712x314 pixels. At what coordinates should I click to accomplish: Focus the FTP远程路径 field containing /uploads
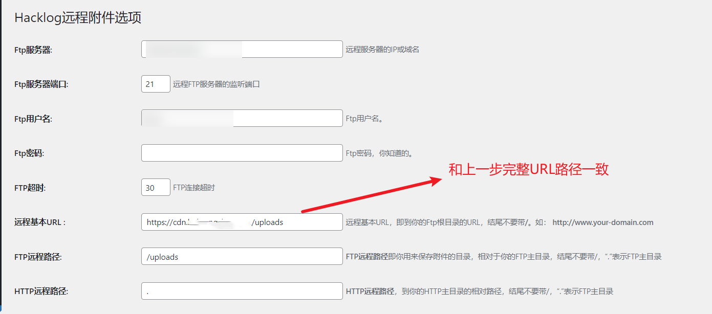(x=242, y=257)
